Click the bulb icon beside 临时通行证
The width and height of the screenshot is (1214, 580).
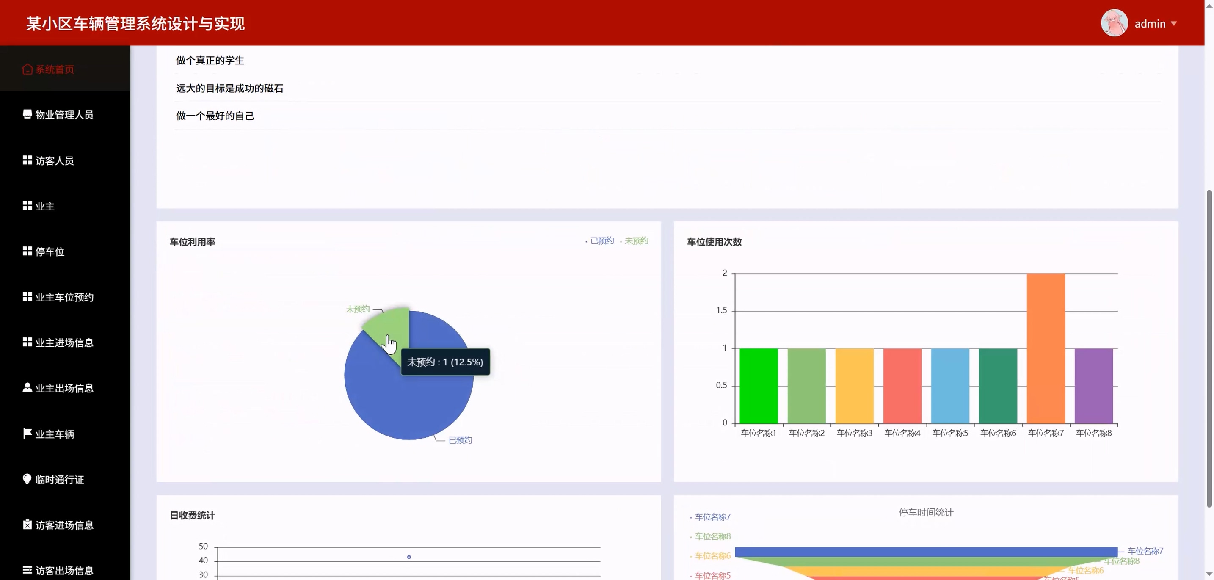pyautogui.click(x=28, y=479)
